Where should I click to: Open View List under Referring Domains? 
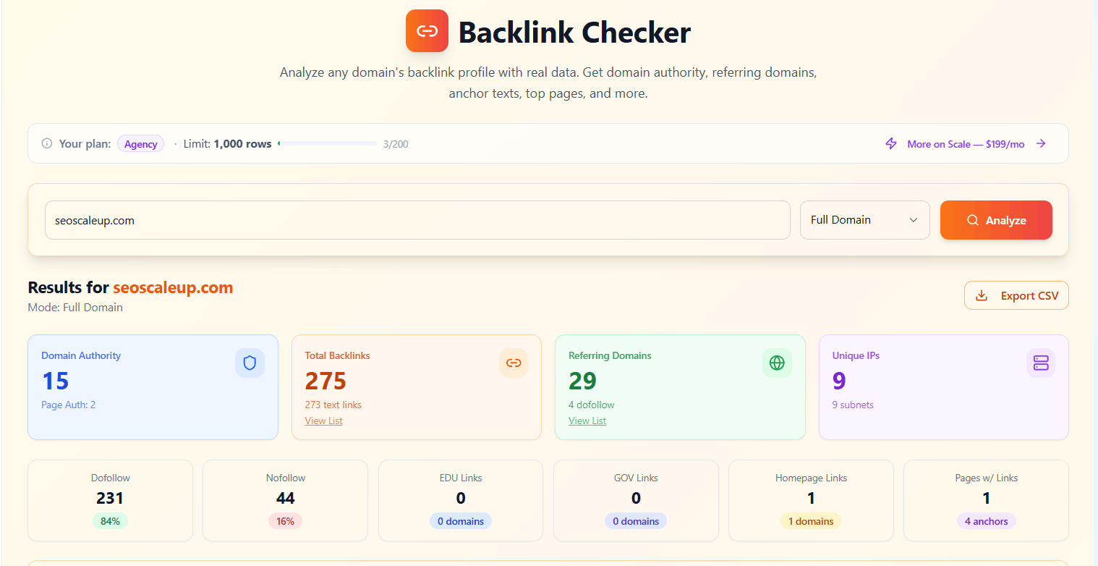click(x=587, y=420)
